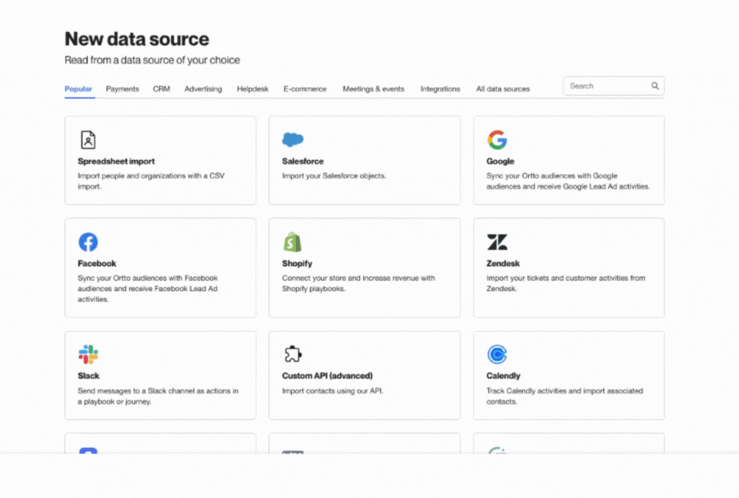Viewport: 739px width, 498px height.
Task: Select the CRM tab
Action: pos(161,89)
